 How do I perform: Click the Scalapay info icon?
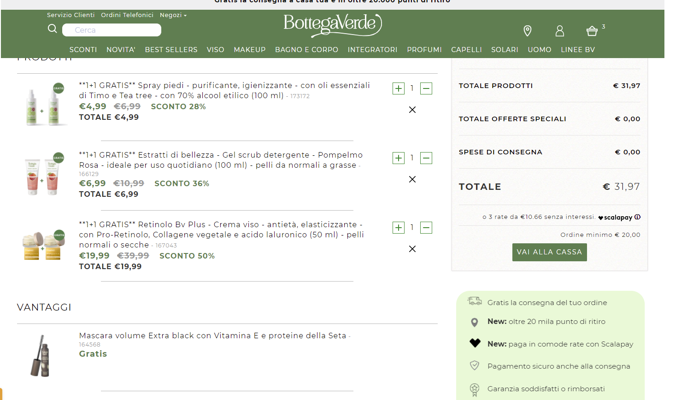coord(638,217)
